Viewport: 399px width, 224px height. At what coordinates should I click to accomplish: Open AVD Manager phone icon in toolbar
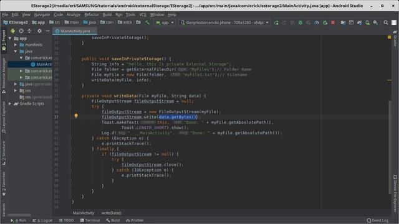click(x=367, y=22)
